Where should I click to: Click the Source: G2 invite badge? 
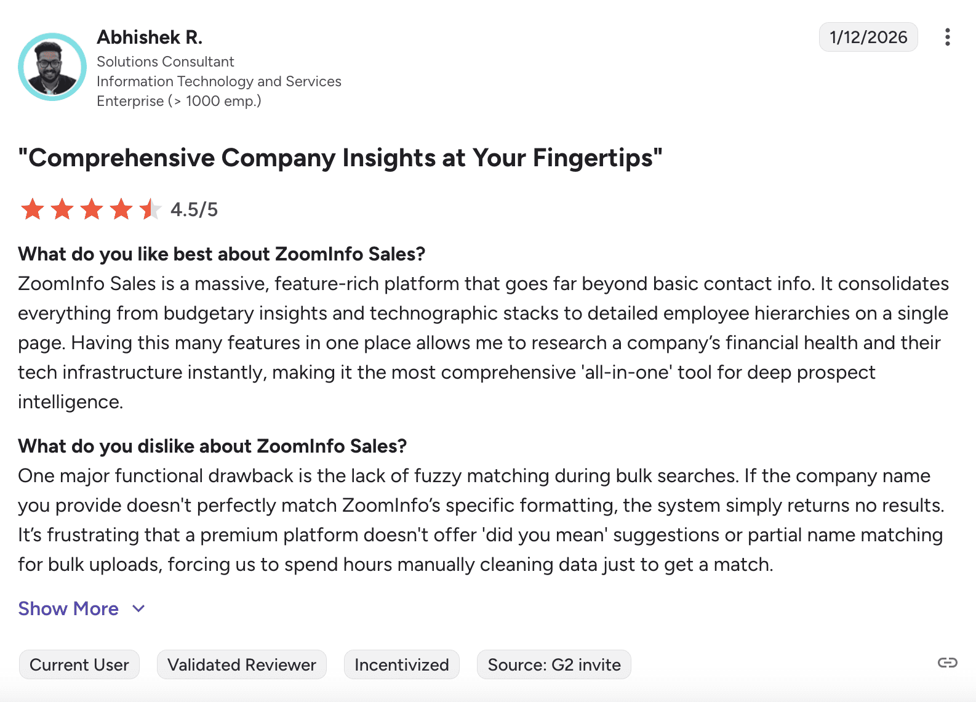554,664
